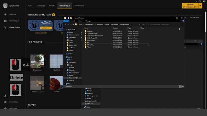Switch to the Actus tab
The width and height of the screenshot is (207, 116).
pos(30,6)
